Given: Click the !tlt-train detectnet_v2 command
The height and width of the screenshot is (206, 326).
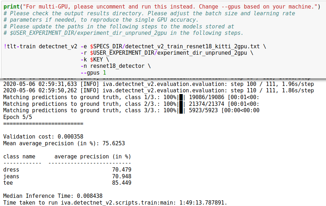Looking at the screenshot, I should [x=40, y=47].
